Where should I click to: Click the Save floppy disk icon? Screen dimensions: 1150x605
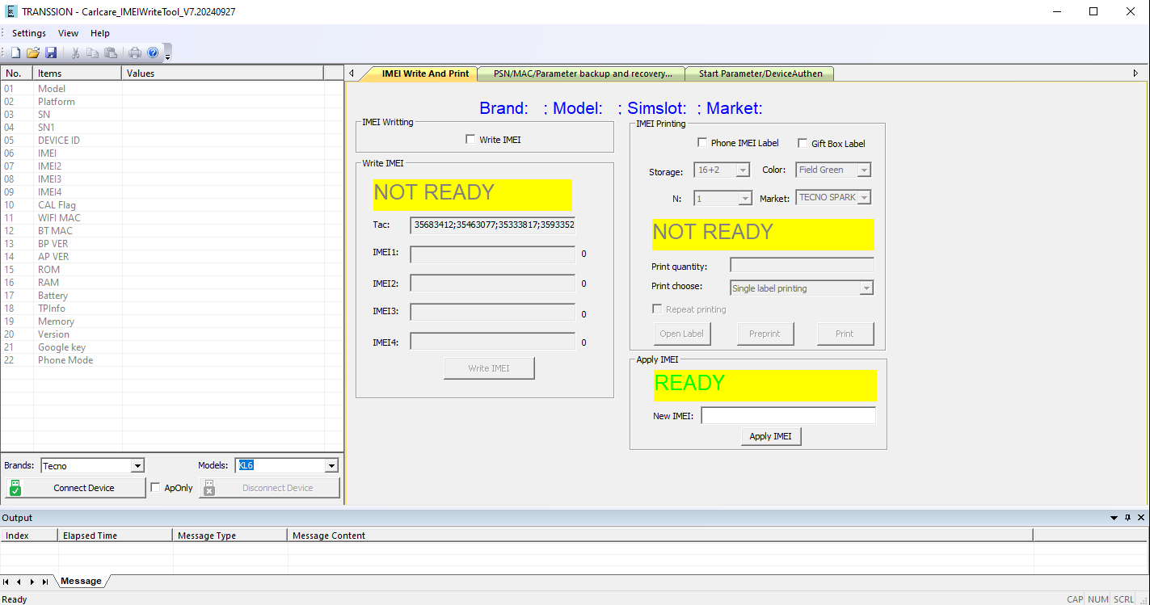point(51,53)
